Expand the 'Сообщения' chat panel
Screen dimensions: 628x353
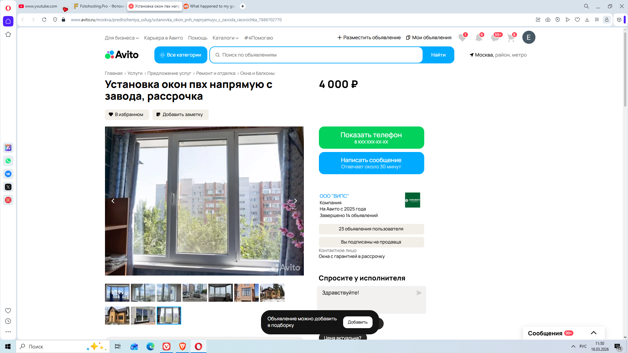tap(593, 333)
